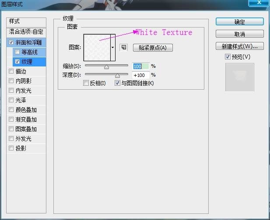Open 渐变叠加 settings panel
270x220 pixels.
(26, 119)
